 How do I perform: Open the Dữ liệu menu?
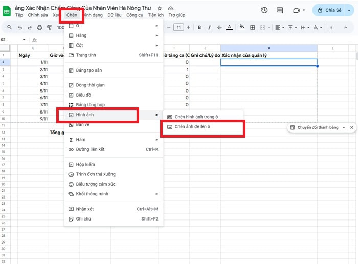(114, 15)
